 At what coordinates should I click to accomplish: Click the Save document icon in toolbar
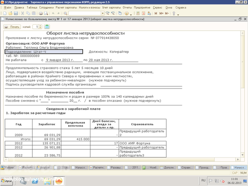[15, 14]
